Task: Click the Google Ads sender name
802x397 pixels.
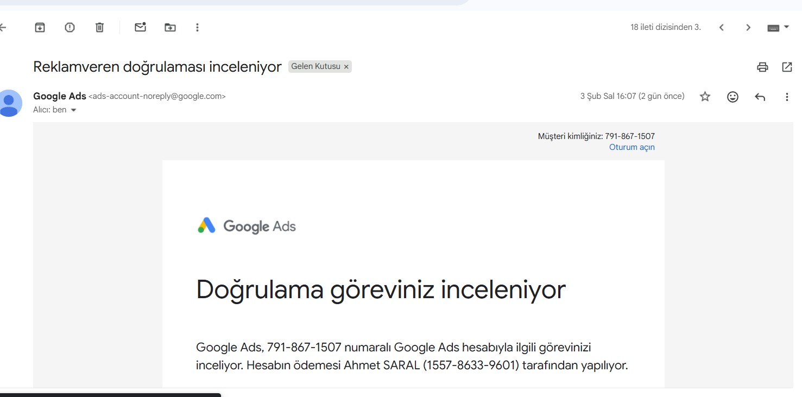Action: click(x=60, y=96)
